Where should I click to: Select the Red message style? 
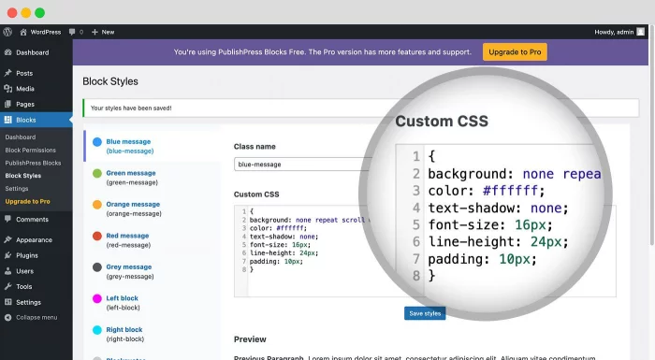[152, 240]
